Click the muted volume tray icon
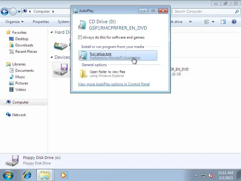Screen dimensions: 241x181 [210, 176]
